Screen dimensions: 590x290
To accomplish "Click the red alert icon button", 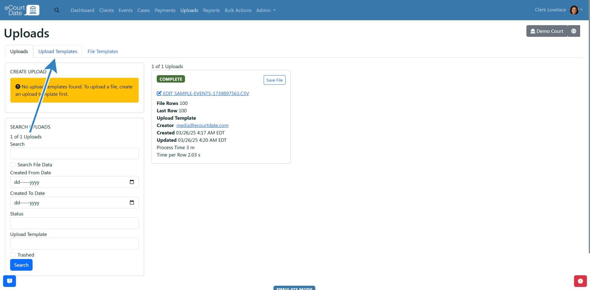I will 580,281.
